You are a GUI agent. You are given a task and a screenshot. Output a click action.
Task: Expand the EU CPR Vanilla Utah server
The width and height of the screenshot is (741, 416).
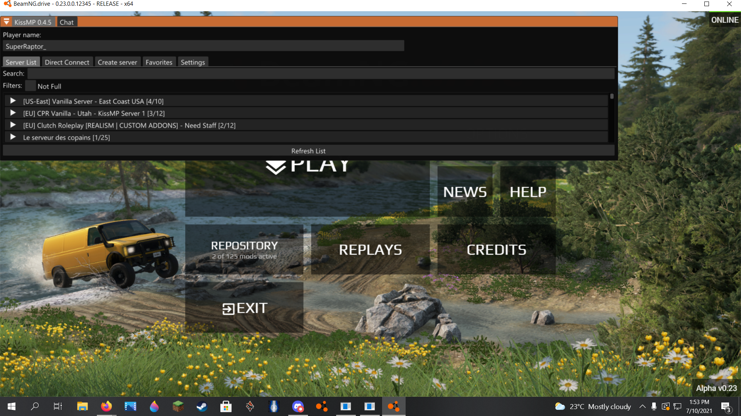point(13,113)
